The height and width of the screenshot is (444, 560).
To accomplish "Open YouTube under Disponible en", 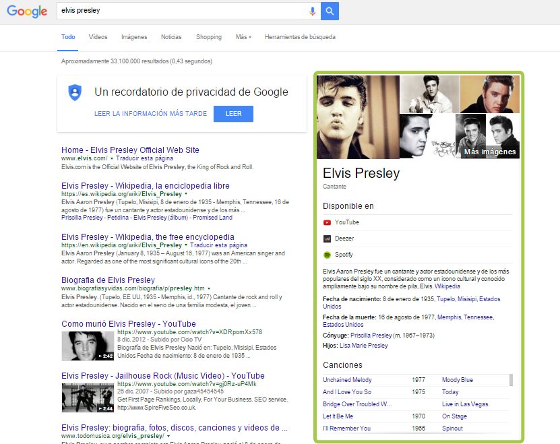I will (347, 222).
